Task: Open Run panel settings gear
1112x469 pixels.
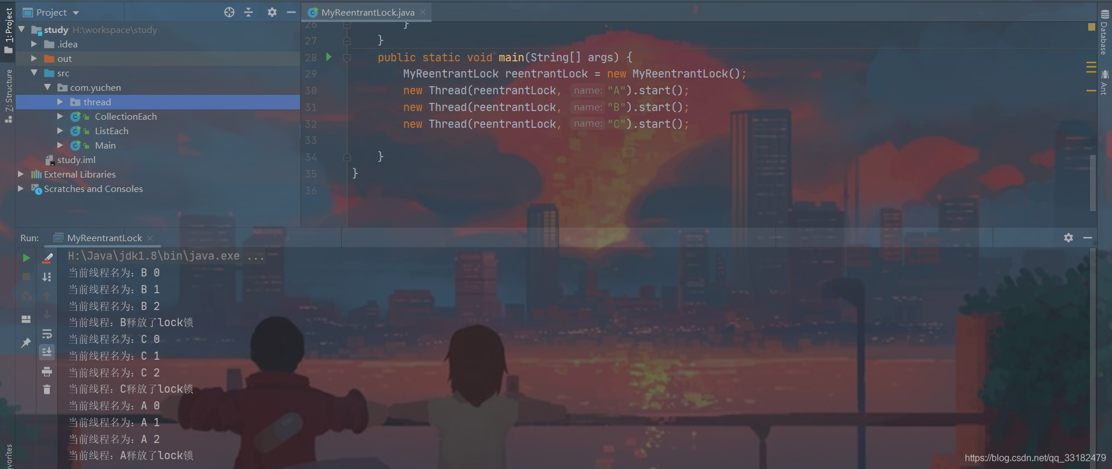Action: 1069,238
